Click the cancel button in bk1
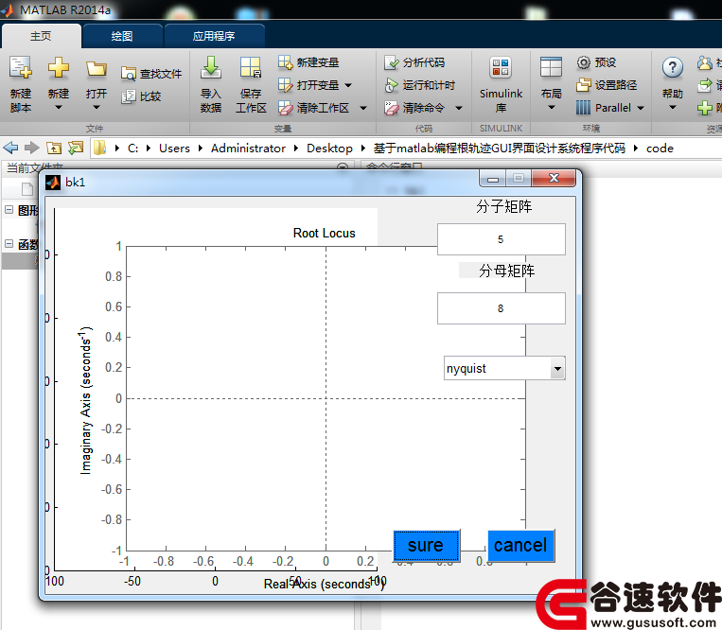Viewport: 722px width, 630px height. tap(520, 545)
